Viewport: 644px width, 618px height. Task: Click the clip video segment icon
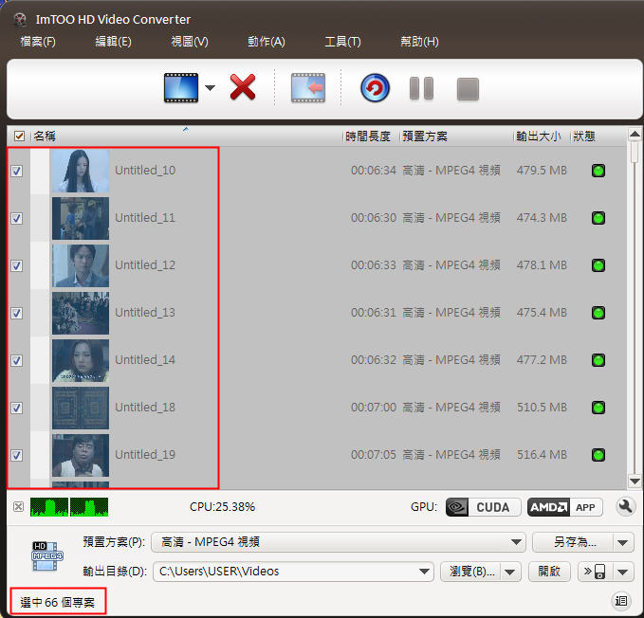307,88
